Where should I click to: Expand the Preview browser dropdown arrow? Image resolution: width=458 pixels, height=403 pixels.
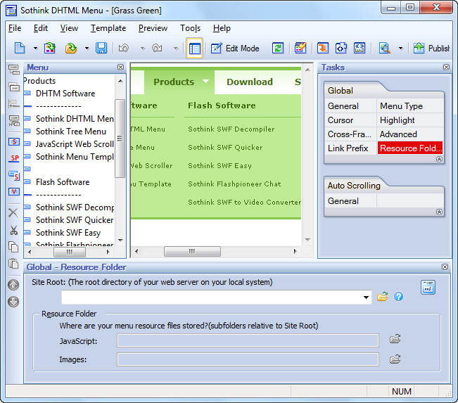point(401,49)
